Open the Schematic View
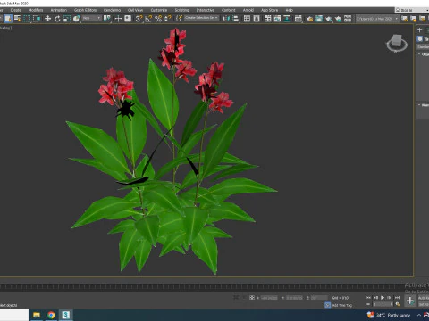This screenshot has width=429, height=321. pos(287,19)
